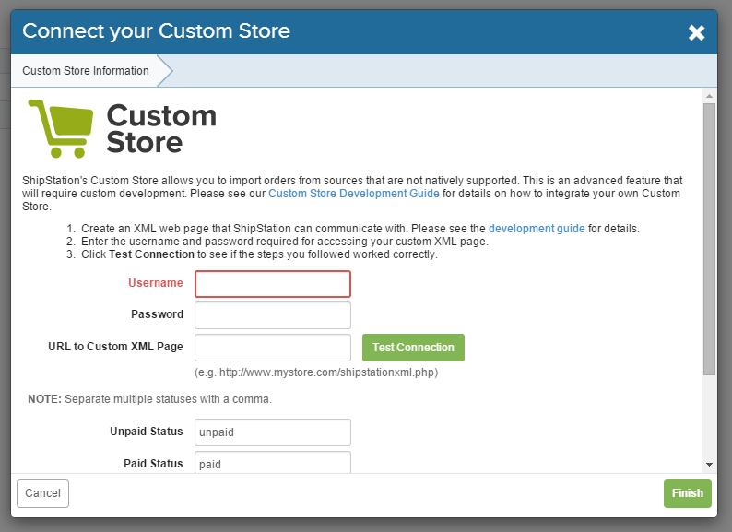Click the green Finish button
The width and height of the screenshot is (732, 532).
[687, 493]
